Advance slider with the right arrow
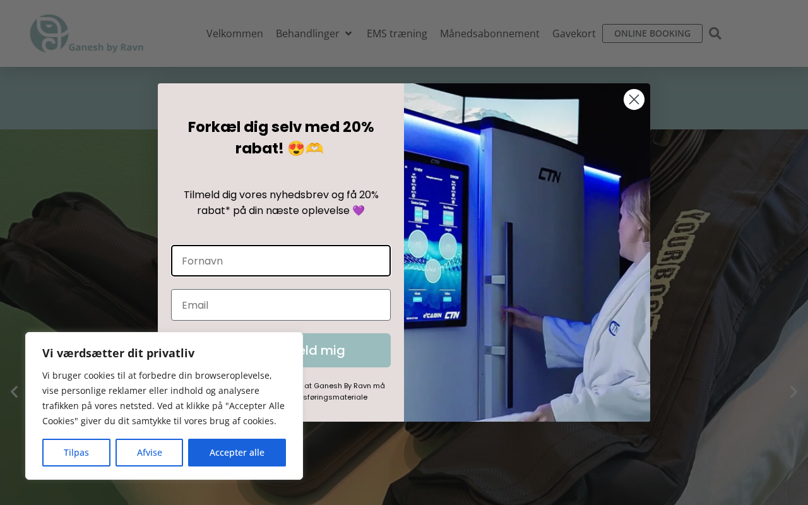 click(x=793, y=392)
